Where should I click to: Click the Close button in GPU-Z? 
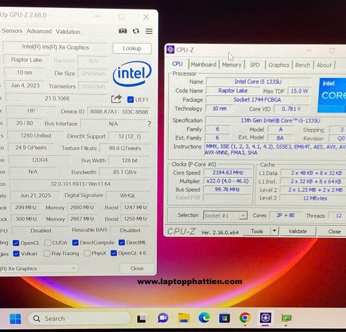click(x=137, y=268)
